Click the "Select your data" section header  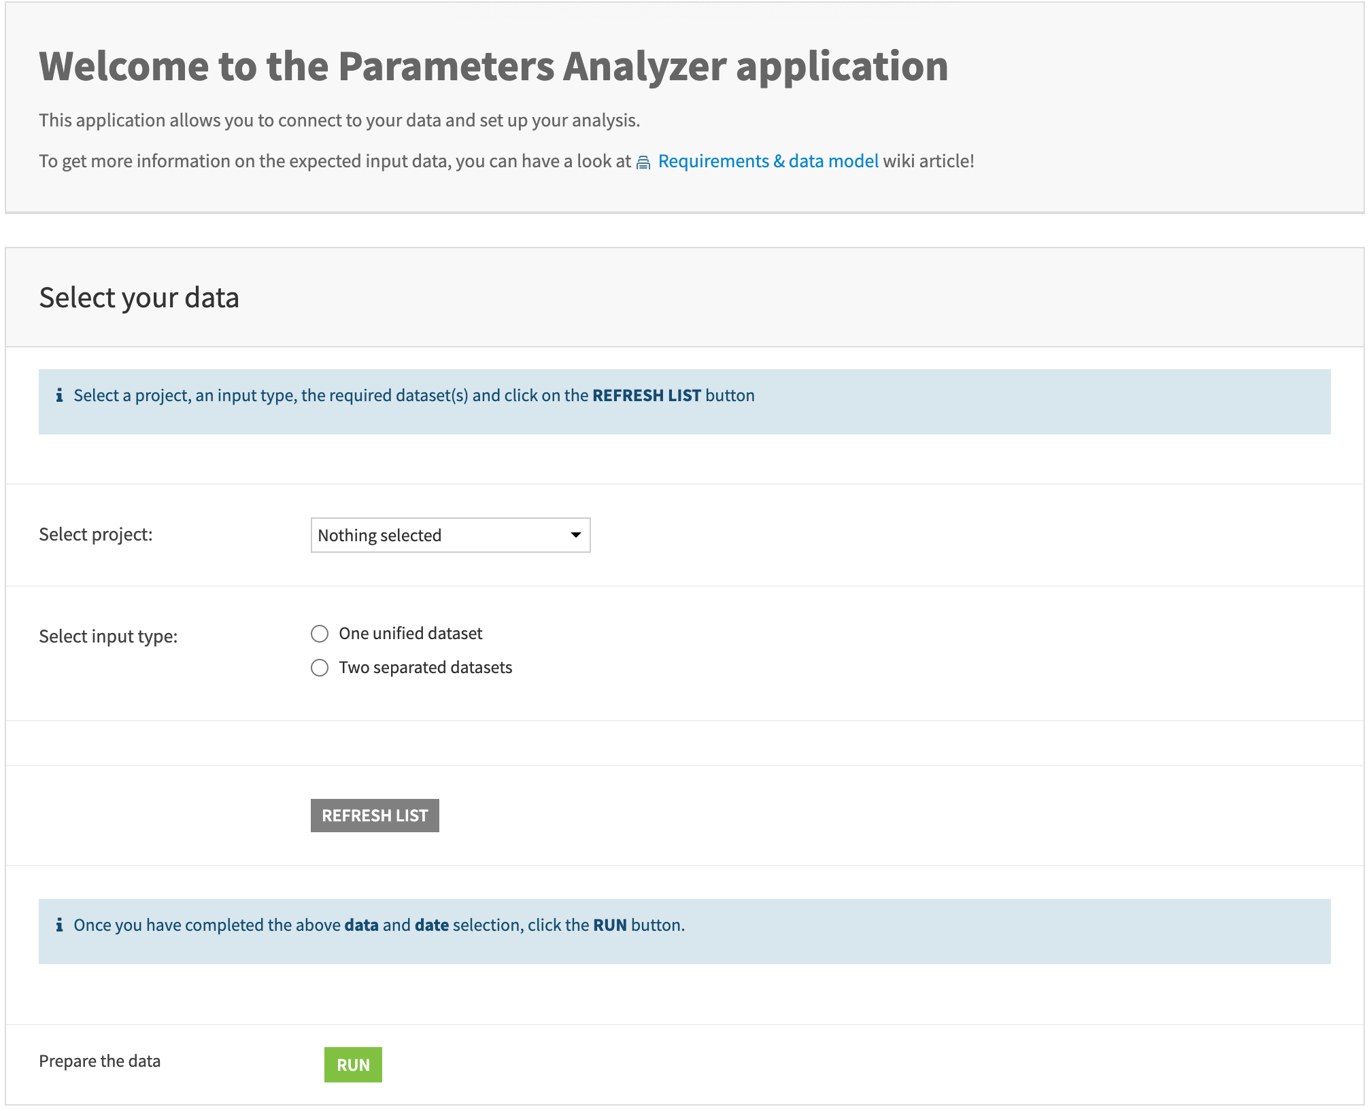pos(139,298)
